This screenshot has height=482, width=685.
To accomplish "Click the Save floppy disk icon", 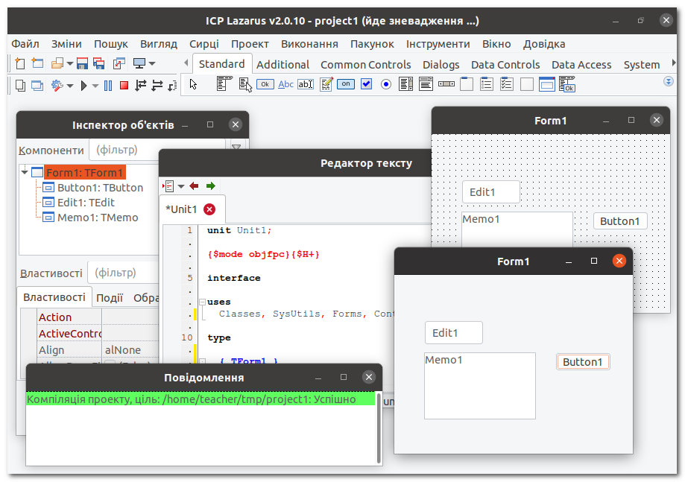I will pyautogui.click(x=82, y=63).
